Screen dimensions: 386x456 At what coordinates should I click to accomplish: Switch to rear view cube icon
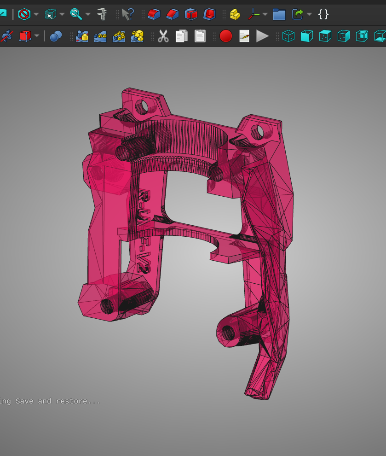[362, 36]
